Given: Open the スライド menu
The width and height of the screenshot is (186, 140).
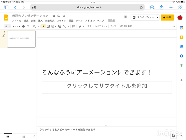Looking at the screenshot, I should click(x=62, y=21).
